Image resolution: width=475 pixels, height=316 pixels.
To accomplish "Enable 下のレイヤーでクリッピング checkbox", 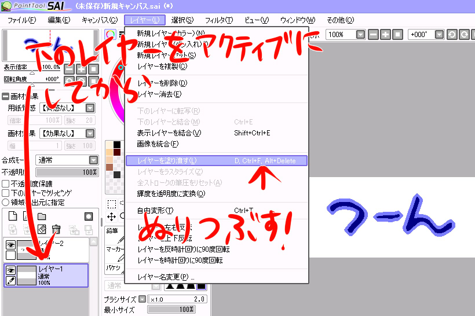I will [x=5, y=193].
